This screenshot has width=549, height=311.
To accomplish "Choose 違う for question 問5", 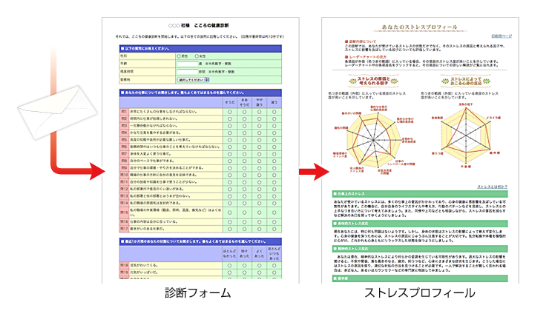I will [274, 140].
